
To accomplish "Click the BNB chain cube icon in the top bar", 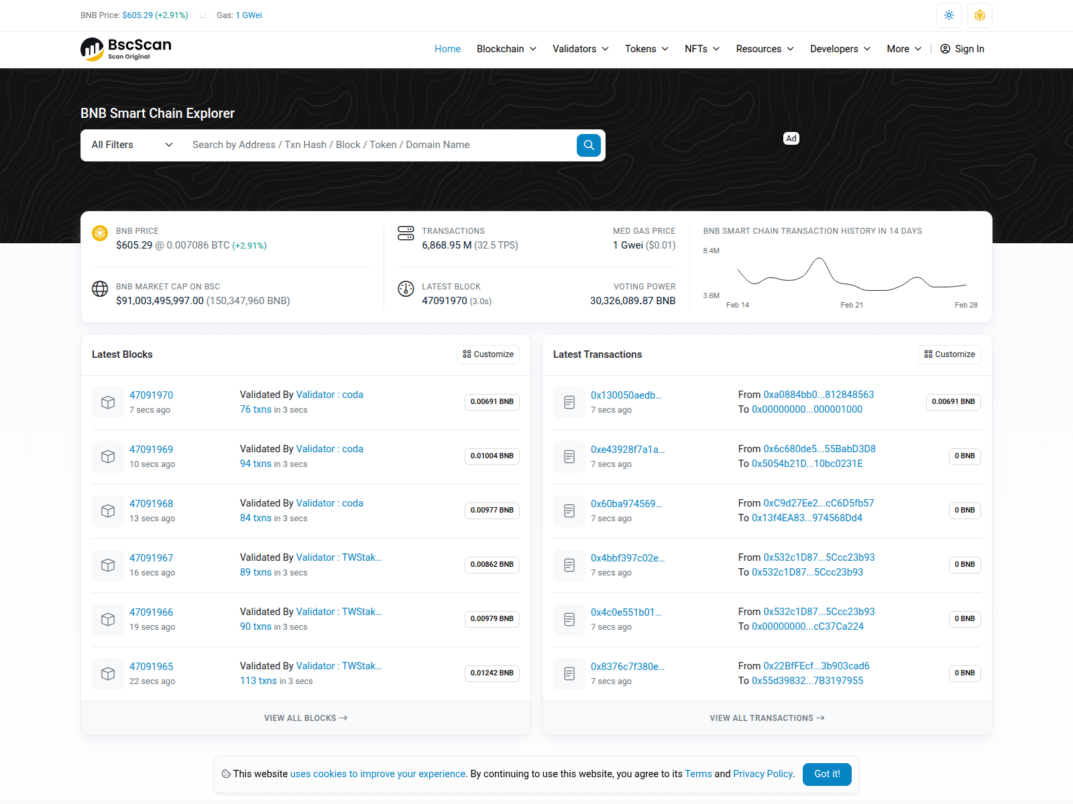I will [979, 15].
